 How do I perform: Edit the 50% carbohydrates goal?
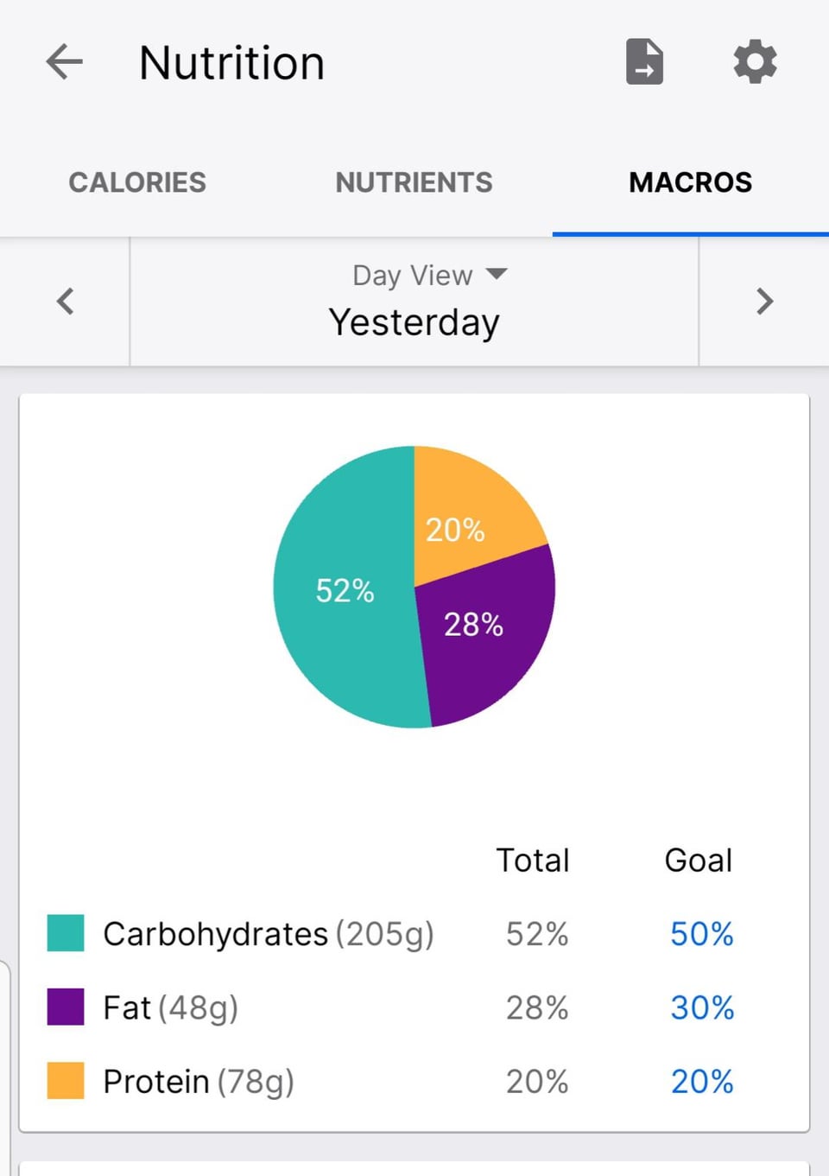pos(701,934)
